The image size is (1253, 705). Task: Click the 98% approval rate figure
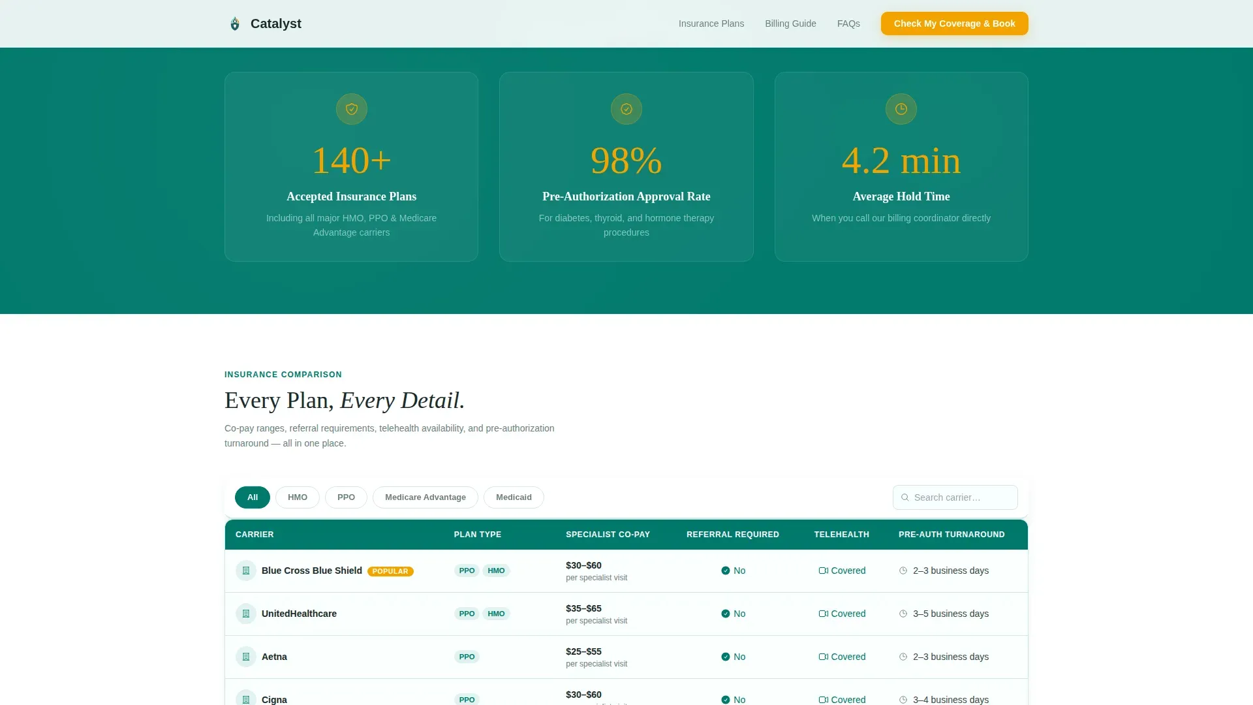coord(626,161)
